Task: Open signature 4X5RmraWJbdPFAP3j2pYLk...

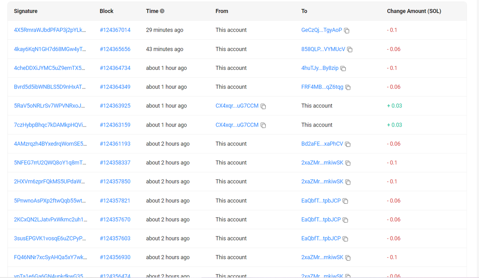Action: (49, 30)
